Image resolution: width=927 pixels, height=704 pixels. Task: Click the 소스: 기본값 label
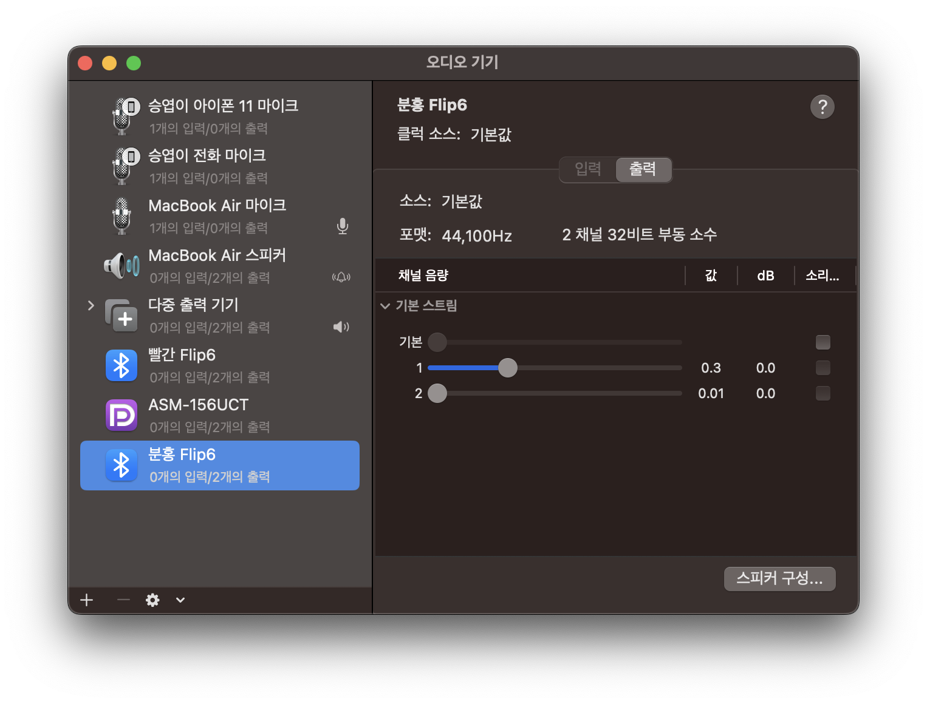coord(441,201)
